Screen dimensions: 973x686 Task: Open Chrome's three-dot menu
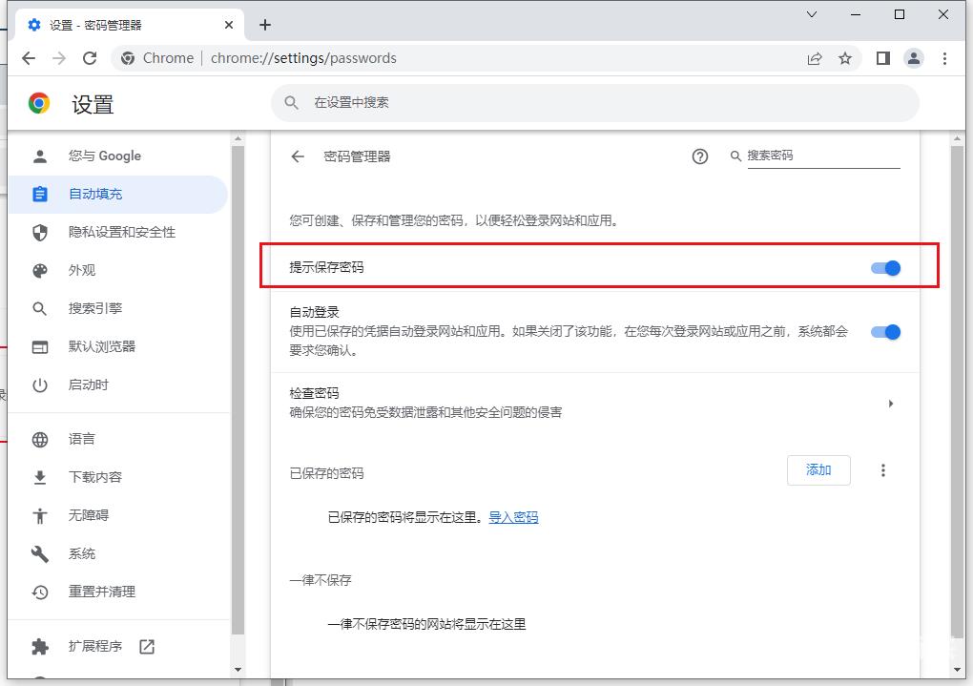click(945, 58)
